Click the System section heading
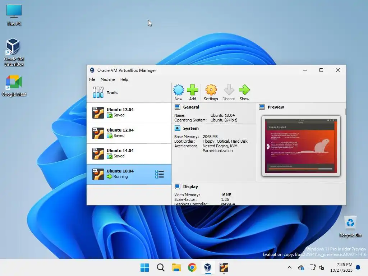 [x=191, y=128]
